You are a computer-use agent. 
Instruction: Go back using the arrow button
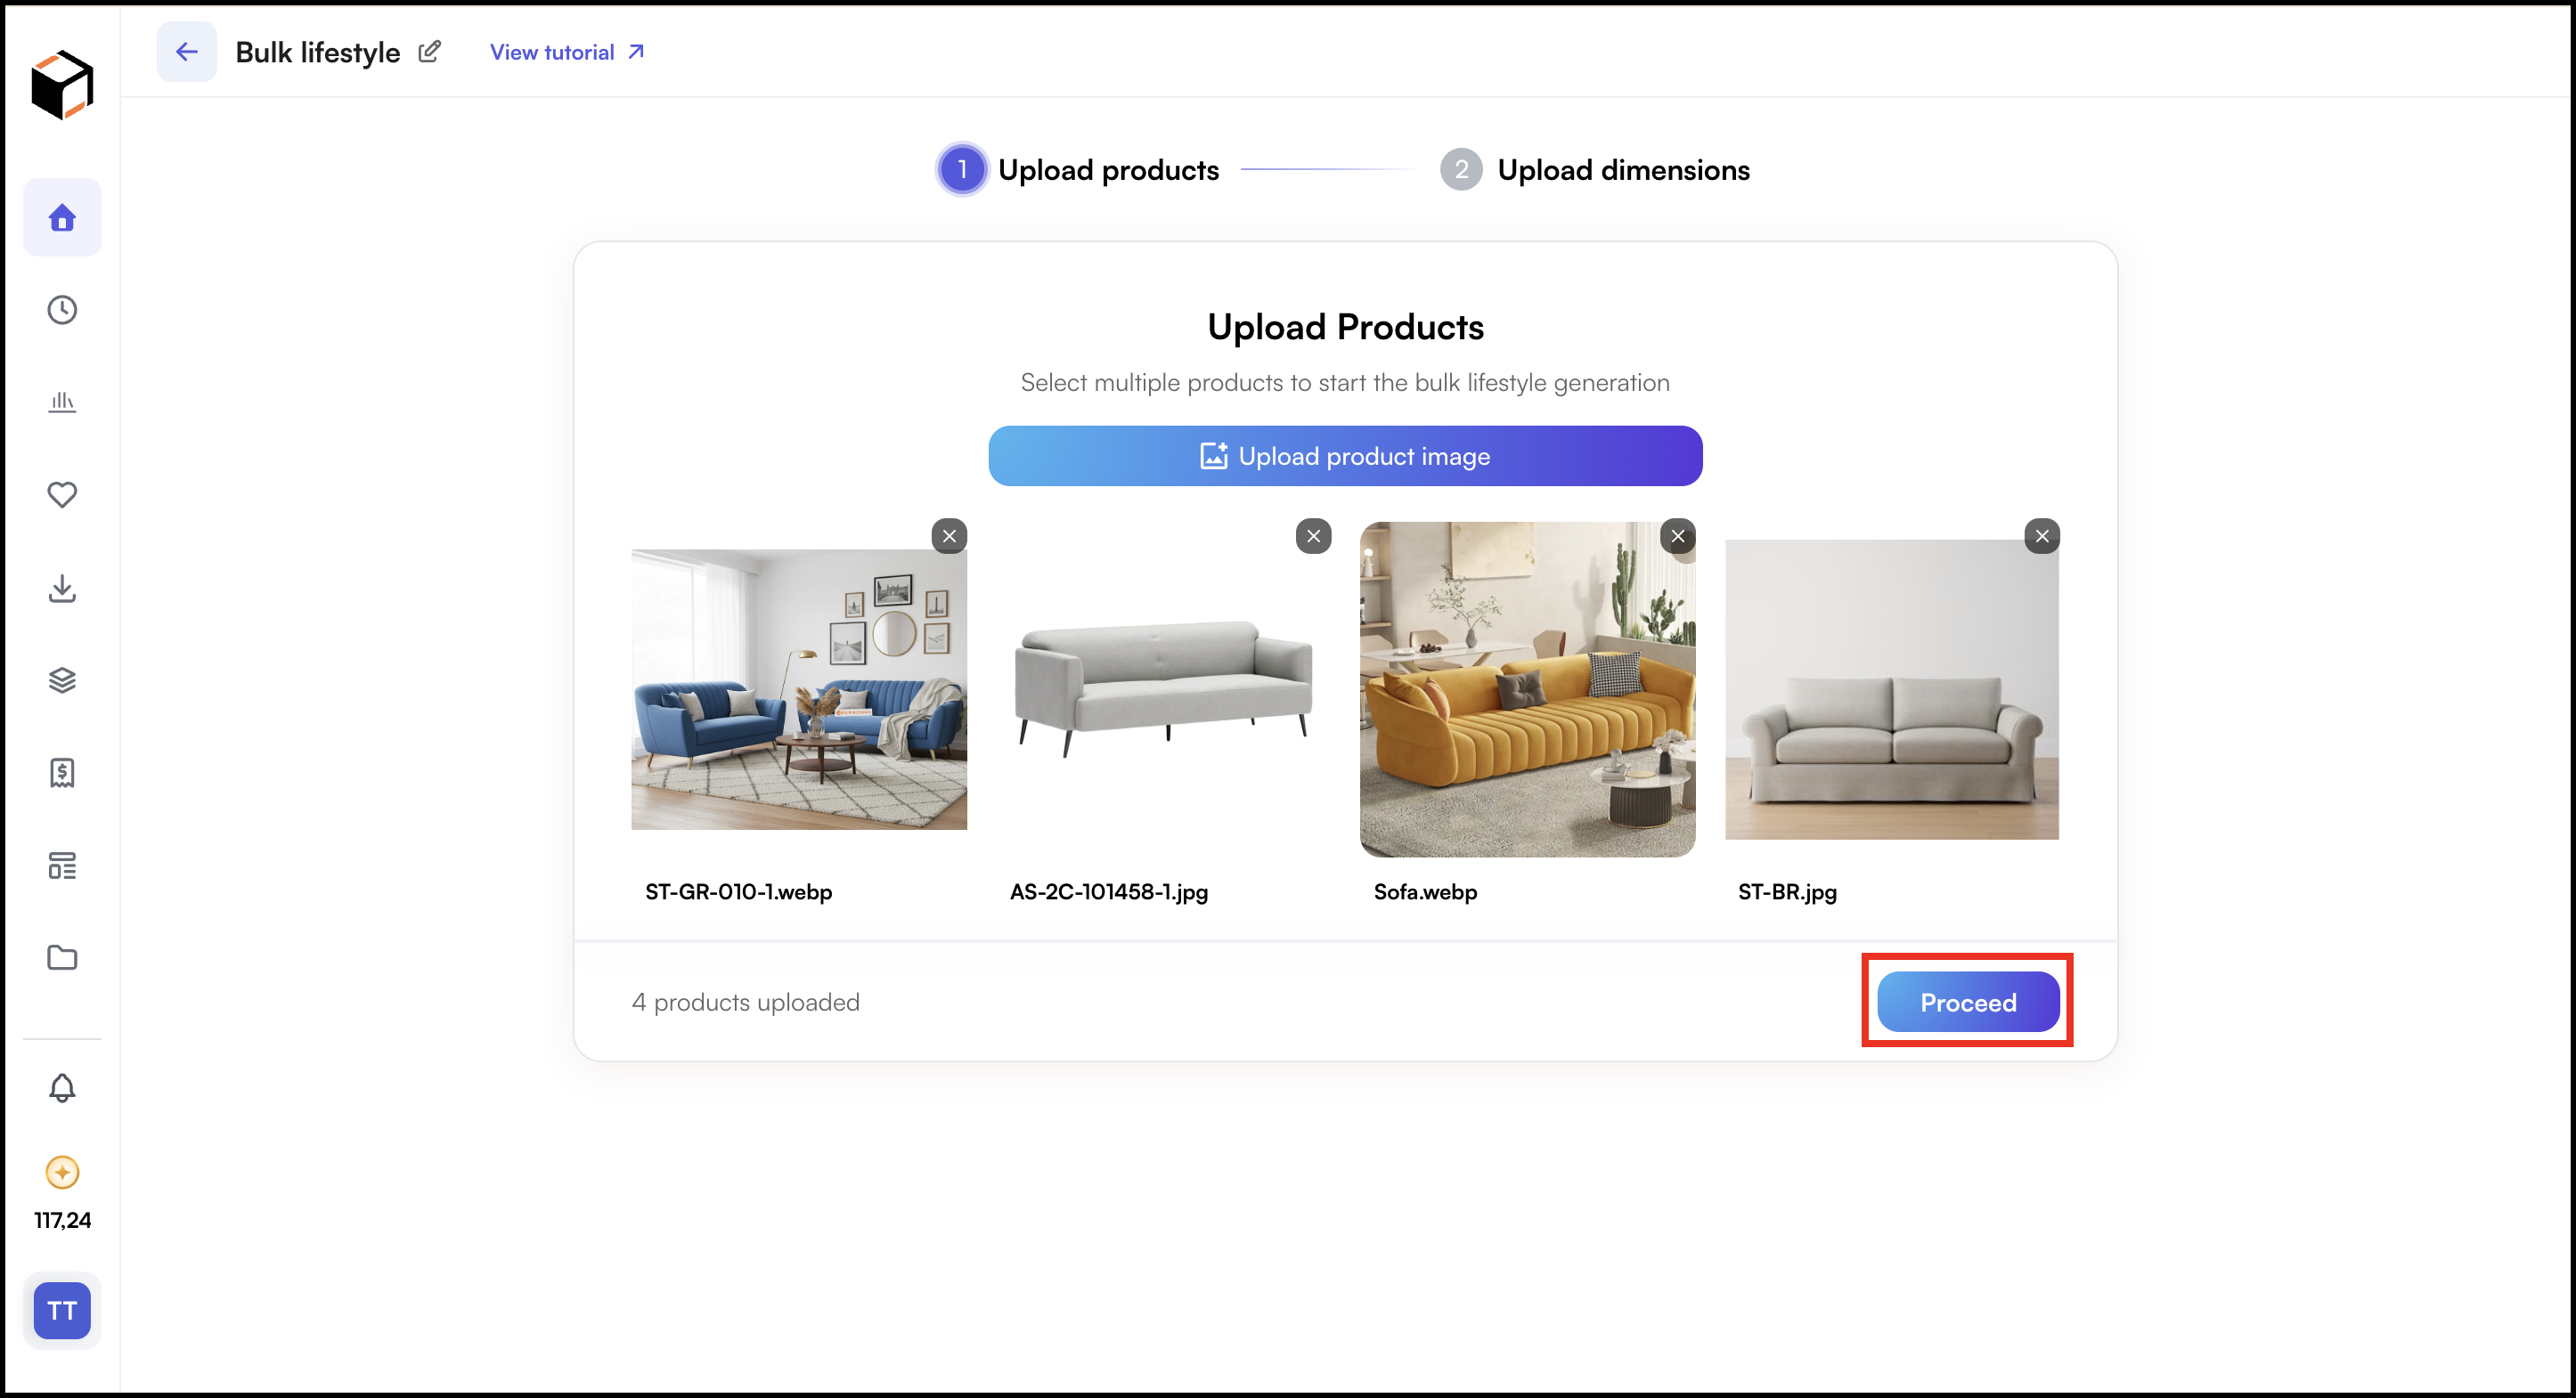tap(186, 52)
